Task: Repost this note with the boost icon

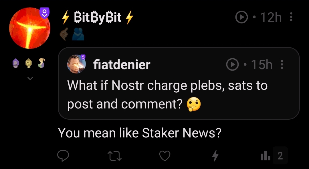Action: pyautogui.click(x=114, y=156)
